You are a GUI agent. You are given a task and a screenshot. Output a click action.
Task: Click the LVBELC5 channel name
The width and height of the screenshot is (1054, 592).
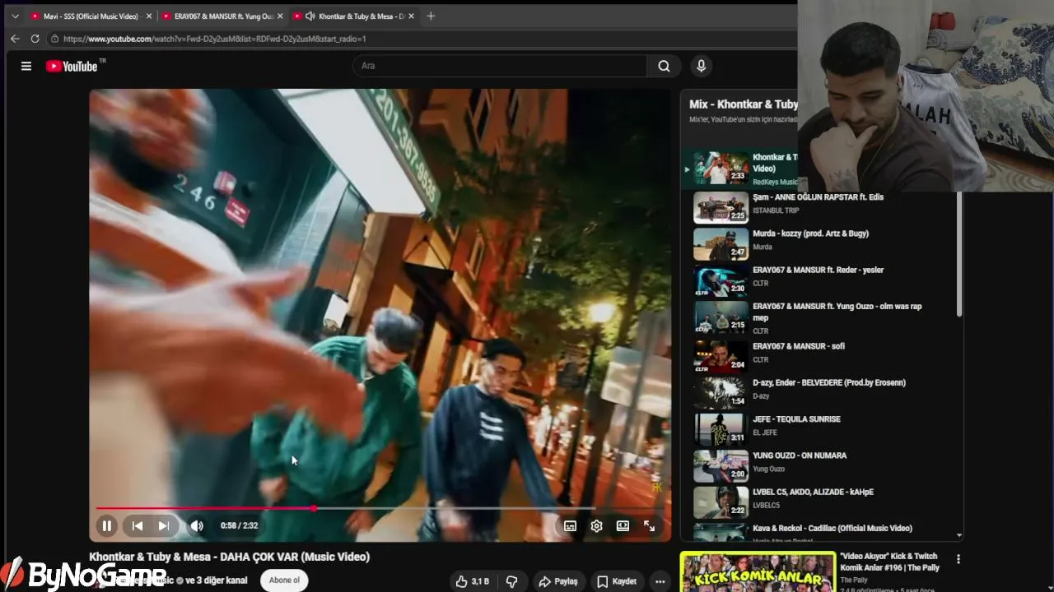pos(766,506)
